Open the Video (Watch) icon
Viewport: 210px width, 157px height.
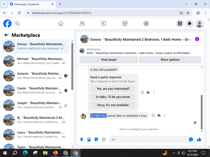click(x=103, y=23)
